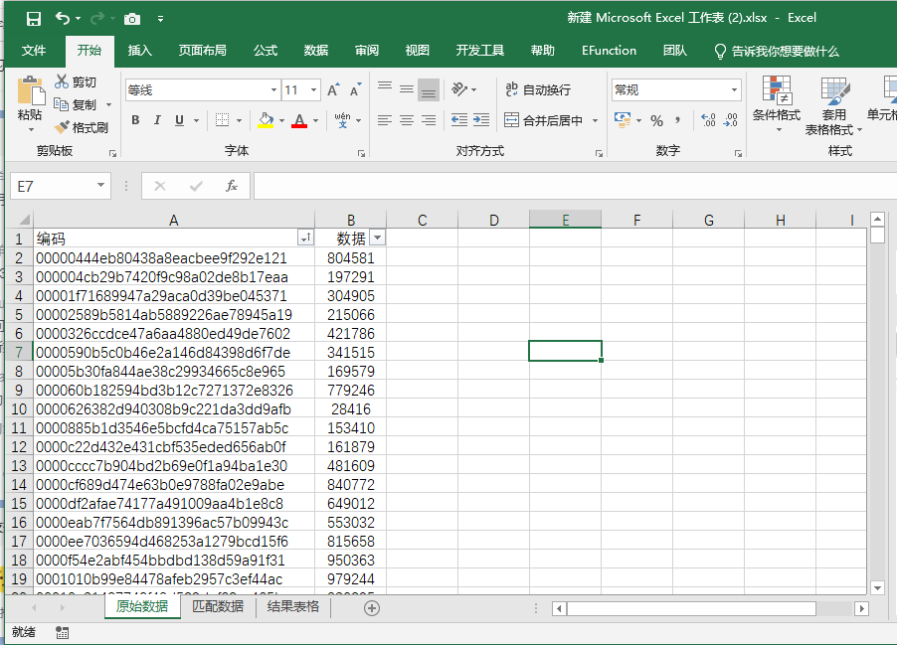The height and width of the screenshot is (645, 897).
Task: Apply percent style to cells
Action: pyautogui.click(x=656, y=120)
